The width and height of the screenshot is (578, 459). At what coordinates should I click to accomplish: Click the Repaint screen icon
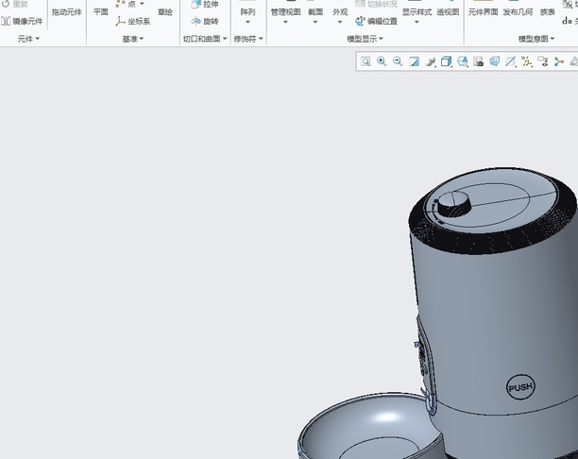coord(414,61)
